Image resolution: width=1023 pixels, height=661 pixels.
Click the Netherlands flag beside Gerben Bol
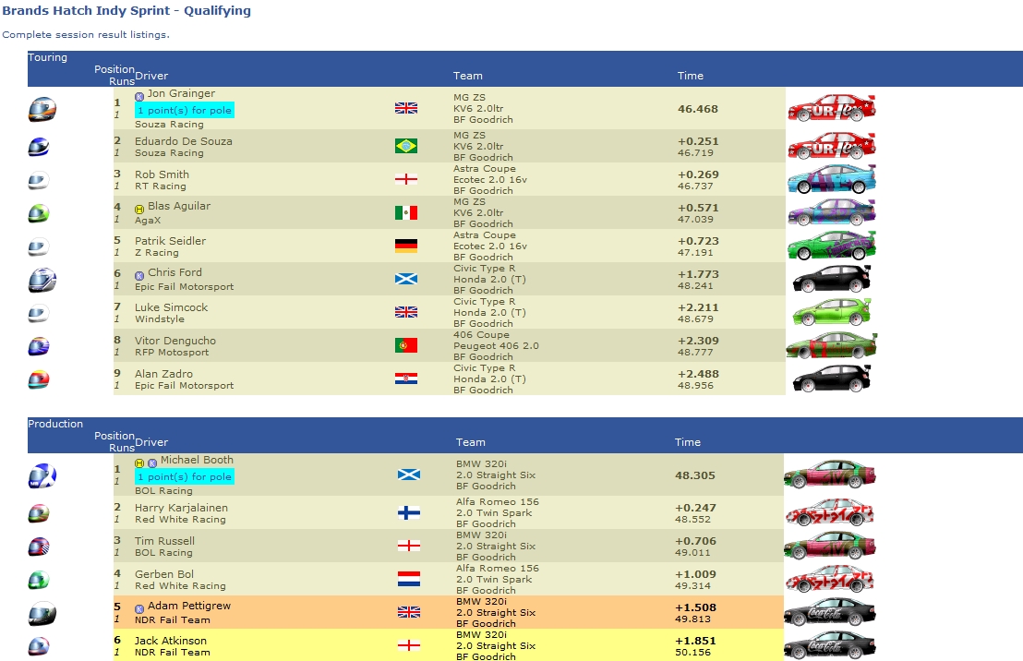pos(408,579)
